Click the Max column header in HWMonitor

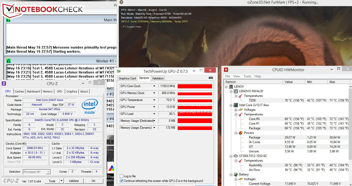[339, 82]
